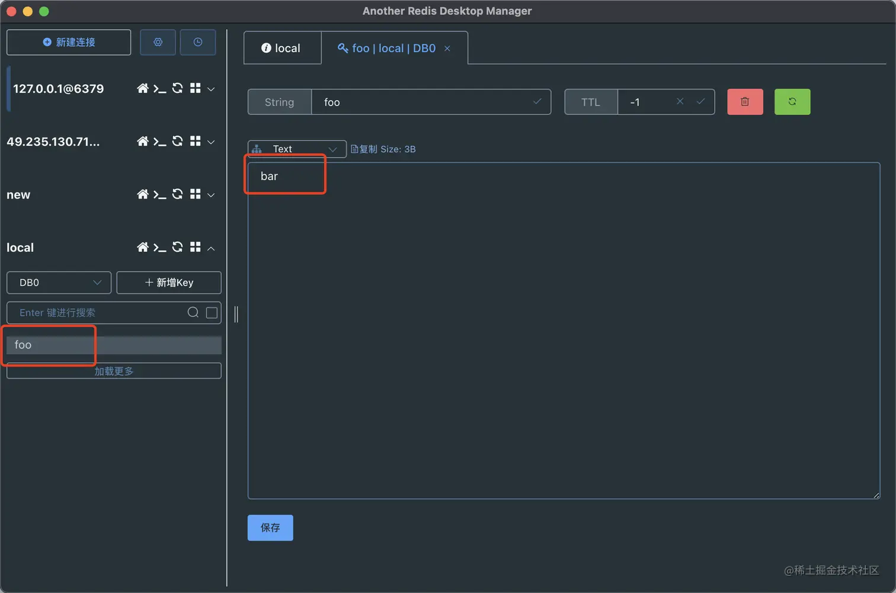Click 127.0.0.1@6379 connection name
This screenshot has width=896, height=593.
pyautogui.click(x=58, y=89)
